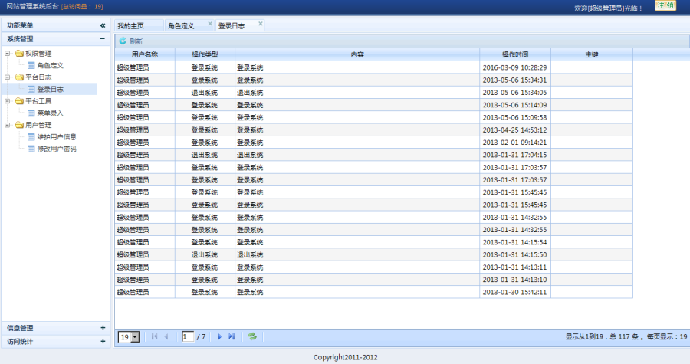Click the 信息管理 section title
690x364 pixels.
click(20, 327)
